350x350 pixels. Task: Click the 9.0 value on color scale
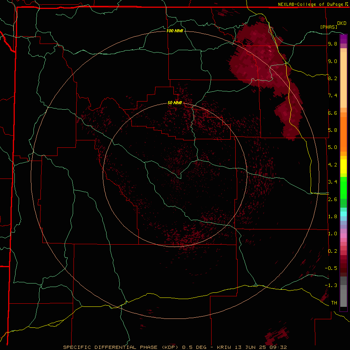coord(332,61)
